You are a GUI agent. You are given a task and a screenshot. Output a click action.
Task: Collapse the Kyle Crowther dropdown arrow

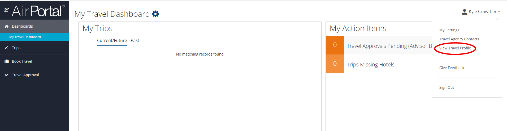pyautogui.click(x=499, y=12)
